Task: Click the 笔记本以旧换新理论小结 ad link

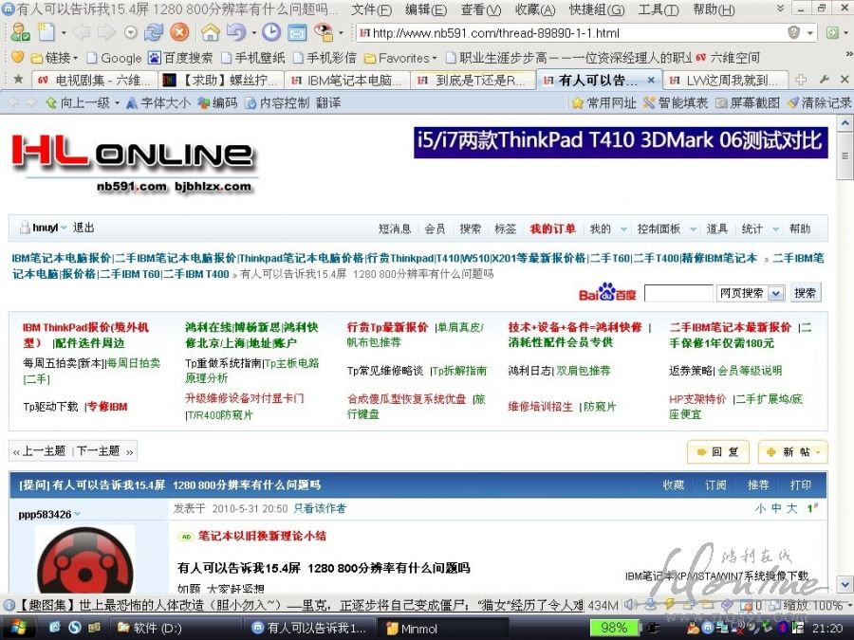Action: [262, 536]
